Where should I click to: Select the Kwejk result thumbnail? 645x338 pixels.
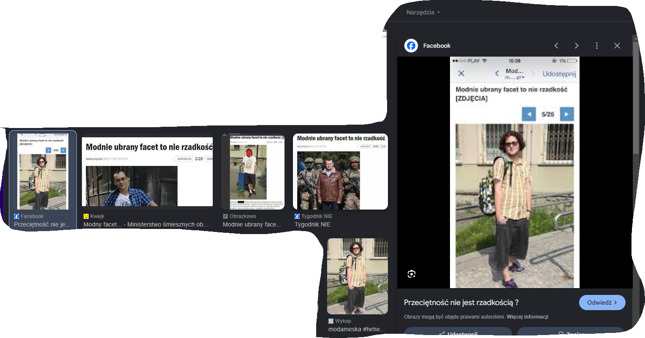[147, 172]
